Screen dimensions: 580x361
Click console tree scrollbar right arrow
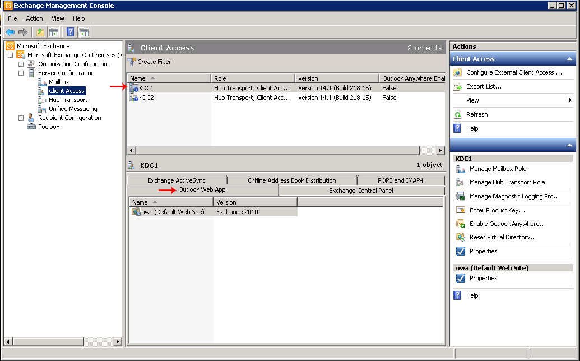point(117,341)
